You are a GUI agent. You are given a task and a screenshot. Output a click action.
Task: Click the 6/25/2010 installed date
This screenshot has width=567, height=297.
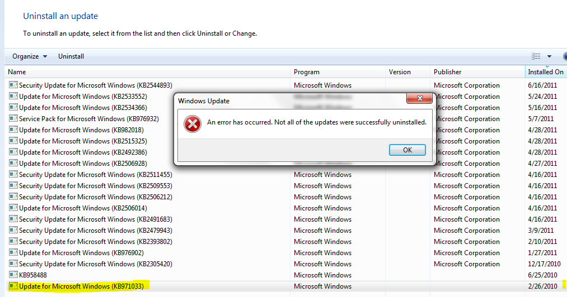pos(542,275)
